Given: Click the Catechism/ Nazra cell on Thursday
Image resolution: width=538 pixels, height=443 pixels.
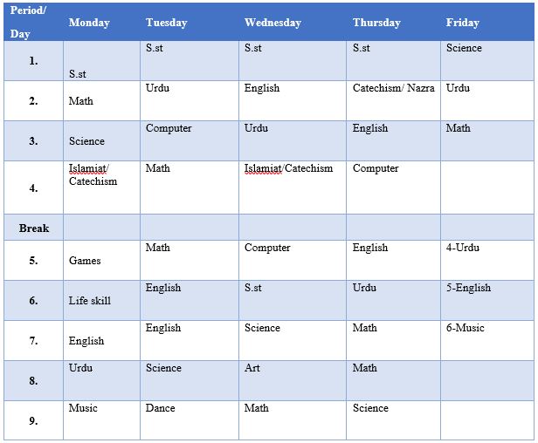Looking at the screenshot, I should [393, 100].
